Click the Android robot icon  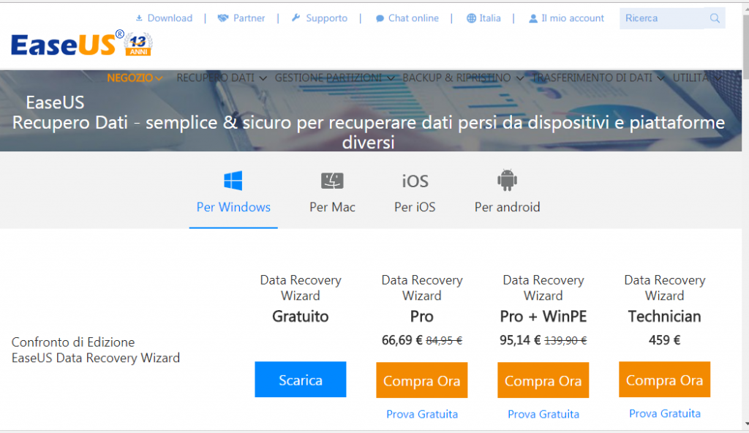[x=507, y=180]
